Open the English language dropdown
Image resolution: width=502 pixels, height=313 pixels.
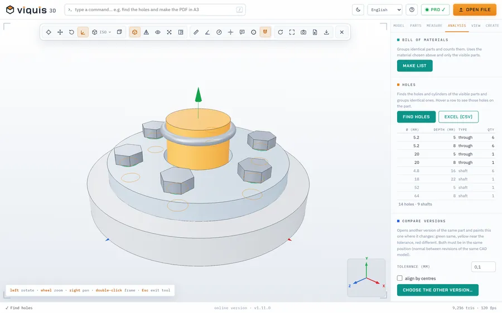384,9
